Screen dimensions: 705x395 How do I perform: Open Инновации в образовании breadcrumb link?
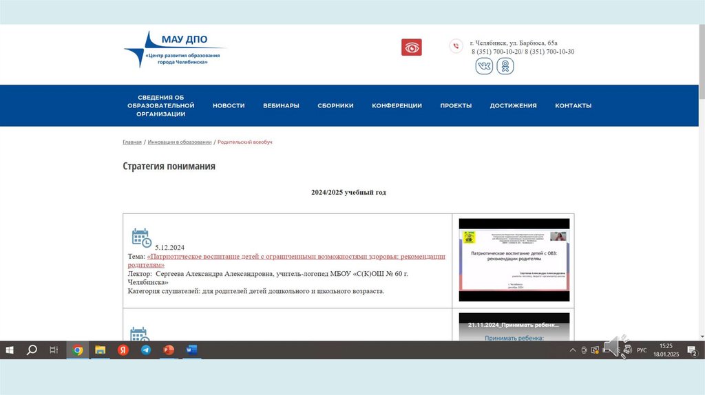[x=179, y=142]
